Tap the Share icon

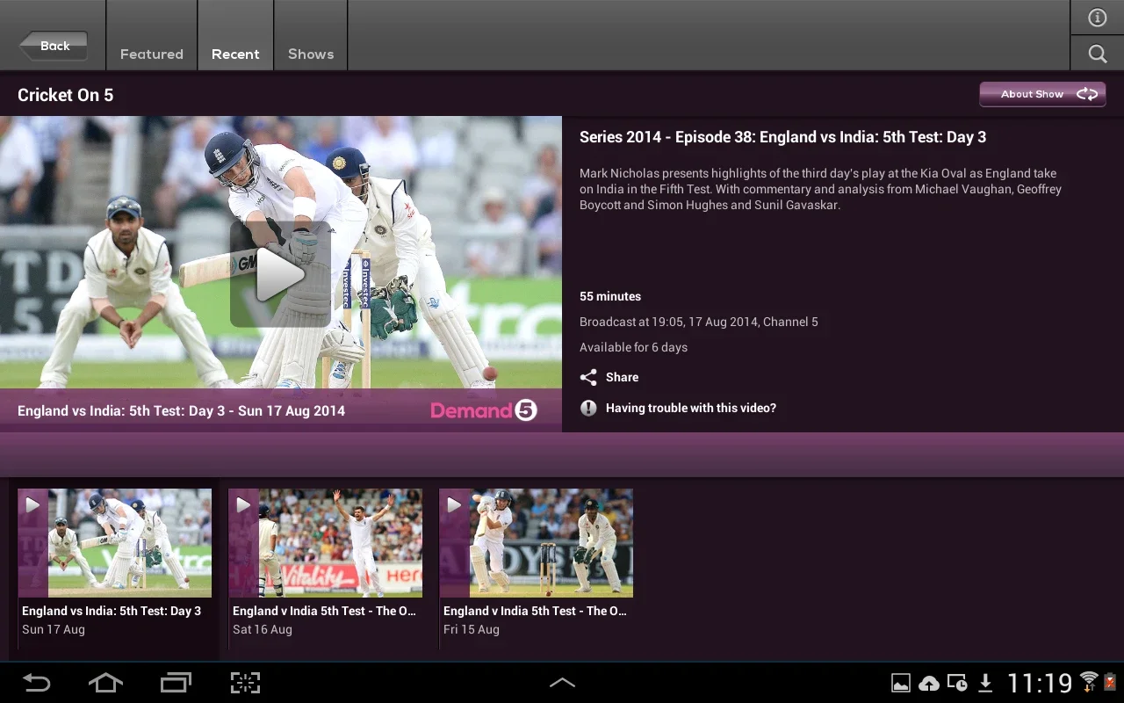click(588, 378)
